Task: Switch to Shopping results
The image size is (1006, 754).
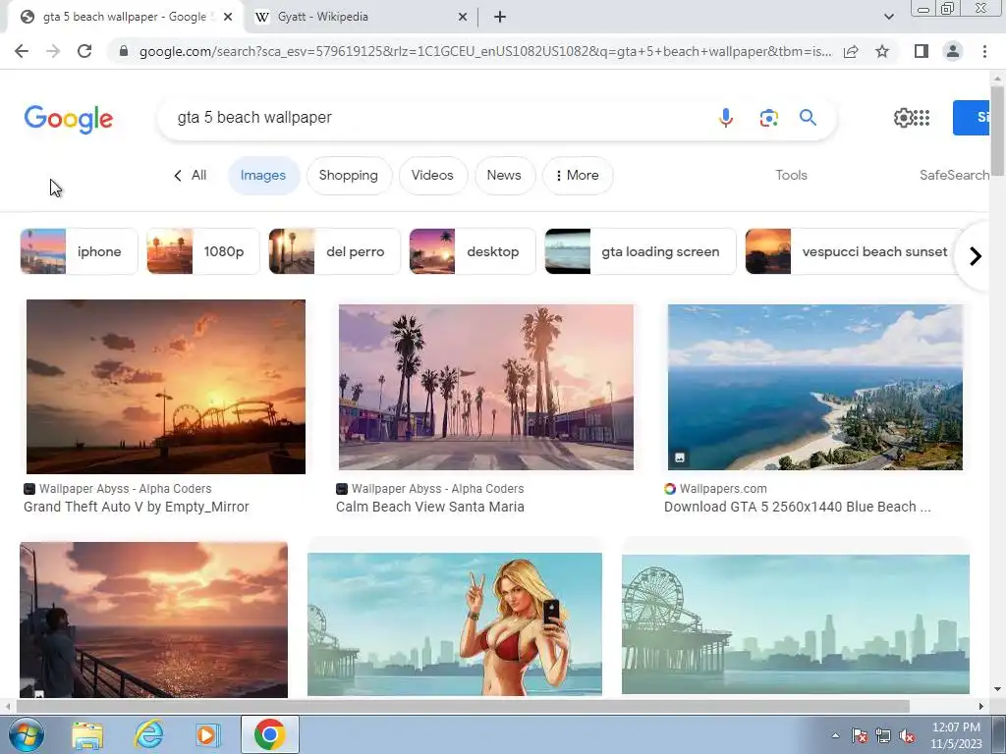Action: (349, 176)
